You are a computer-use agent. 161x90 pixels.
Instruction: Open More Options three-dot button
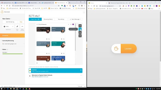coord(22,26)
